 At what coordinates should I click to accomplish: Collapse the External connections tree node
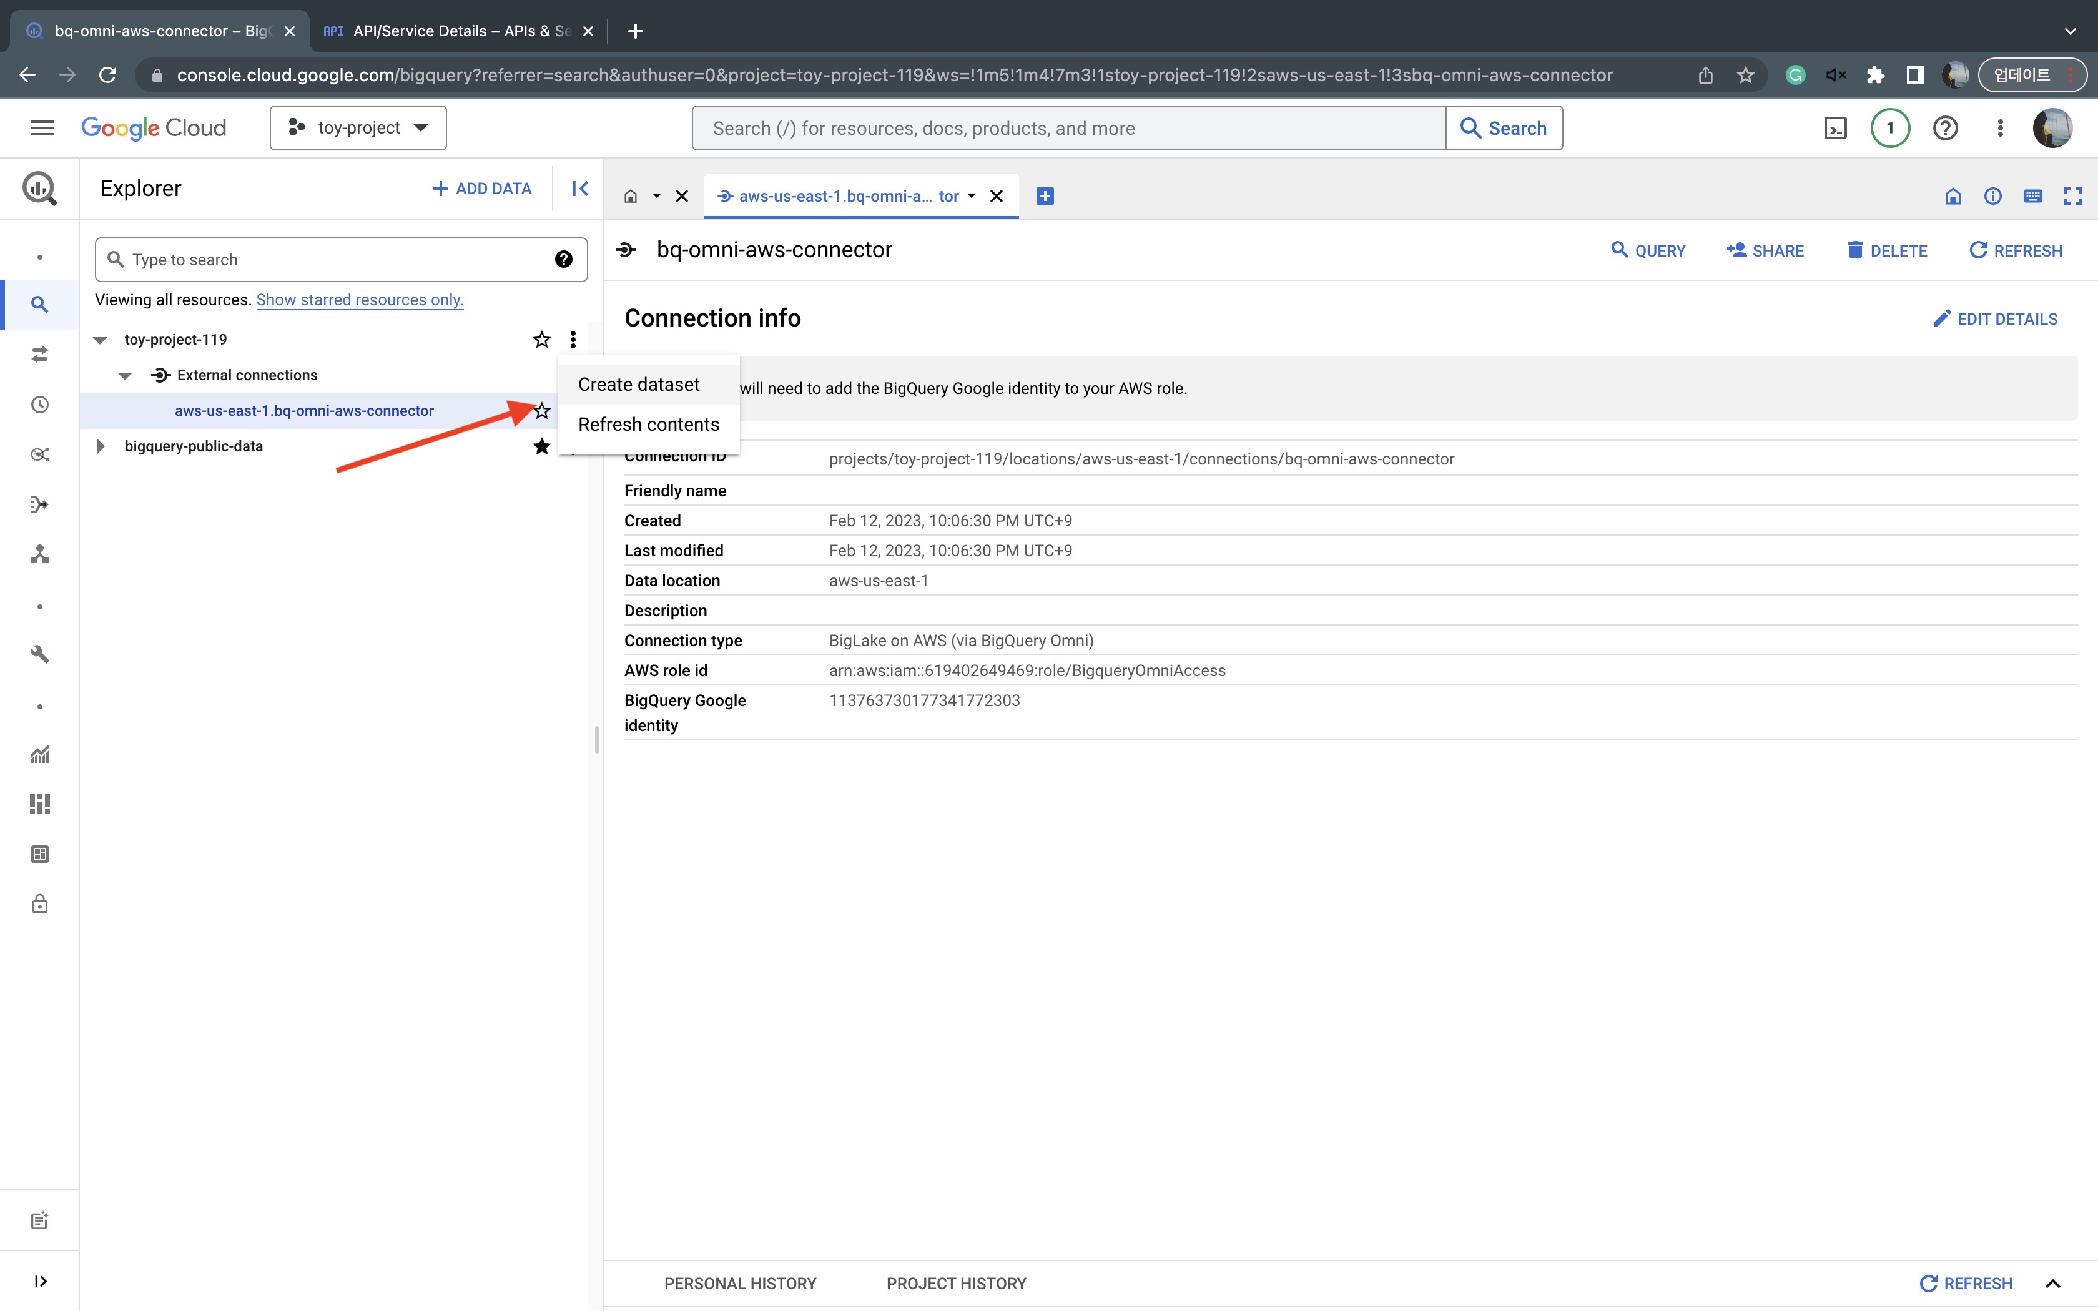pos(125,375)
